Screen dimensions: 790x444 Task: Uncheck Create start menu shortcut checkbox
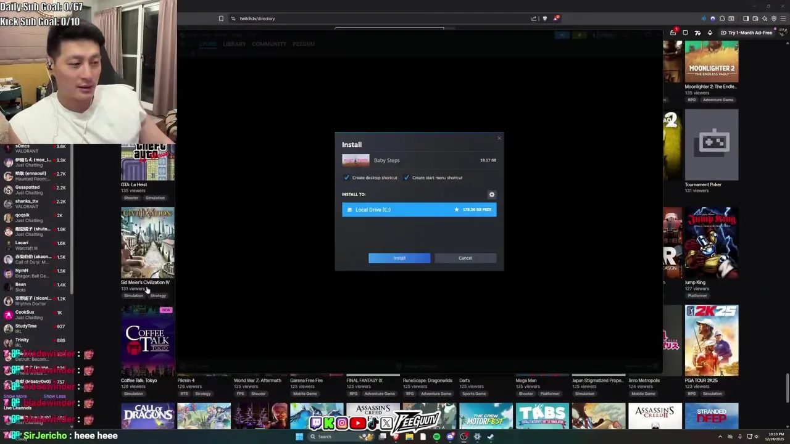click(x=406, y=178)
